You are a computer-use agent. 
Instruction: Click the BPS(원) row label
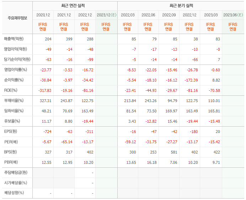click(10, 152)
